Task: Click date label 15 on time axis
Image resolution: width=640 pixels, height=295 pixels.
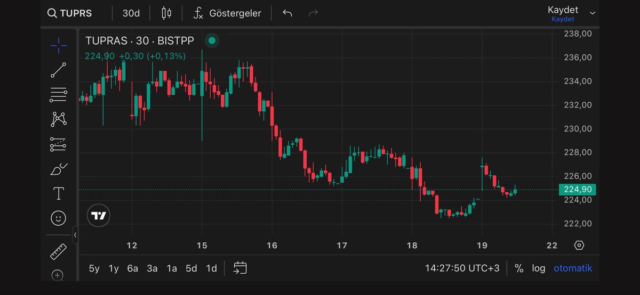Action: [202, 245]
